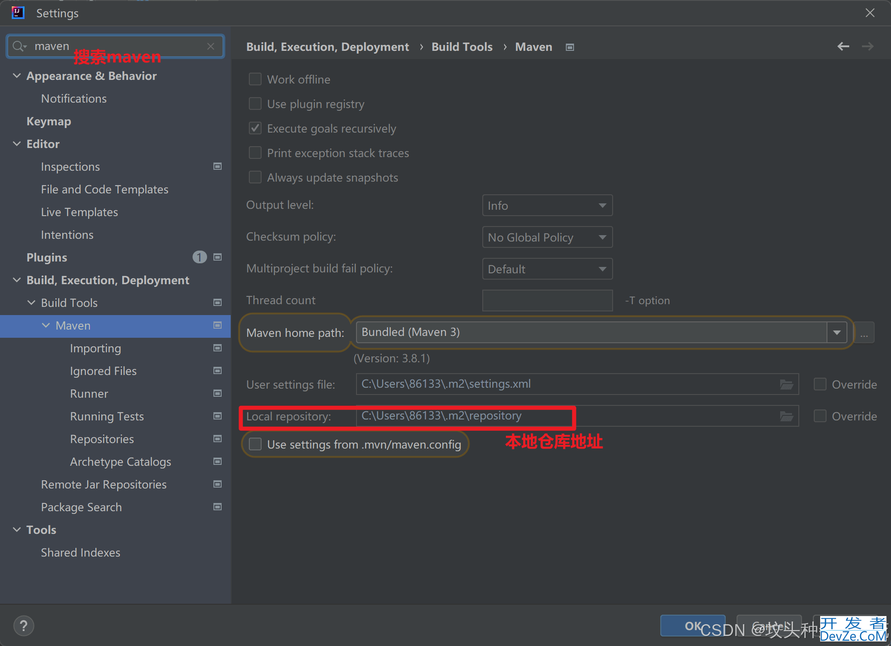
Task: Click the Thread count input field
Action: coord(546,300)
